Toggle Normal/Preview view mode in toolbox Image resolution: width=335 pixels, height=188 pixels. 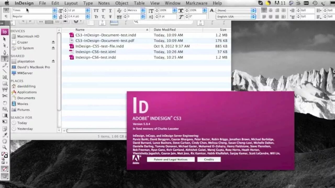pos(4,176)
